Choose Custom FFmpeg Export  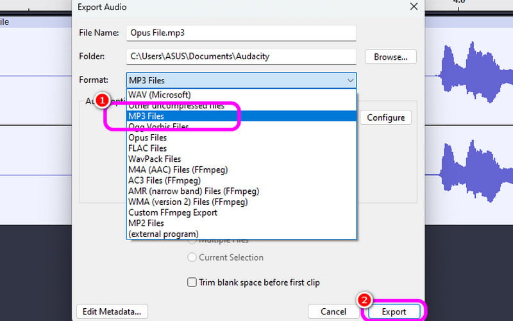pyautogui.click(x=242, y=213)
